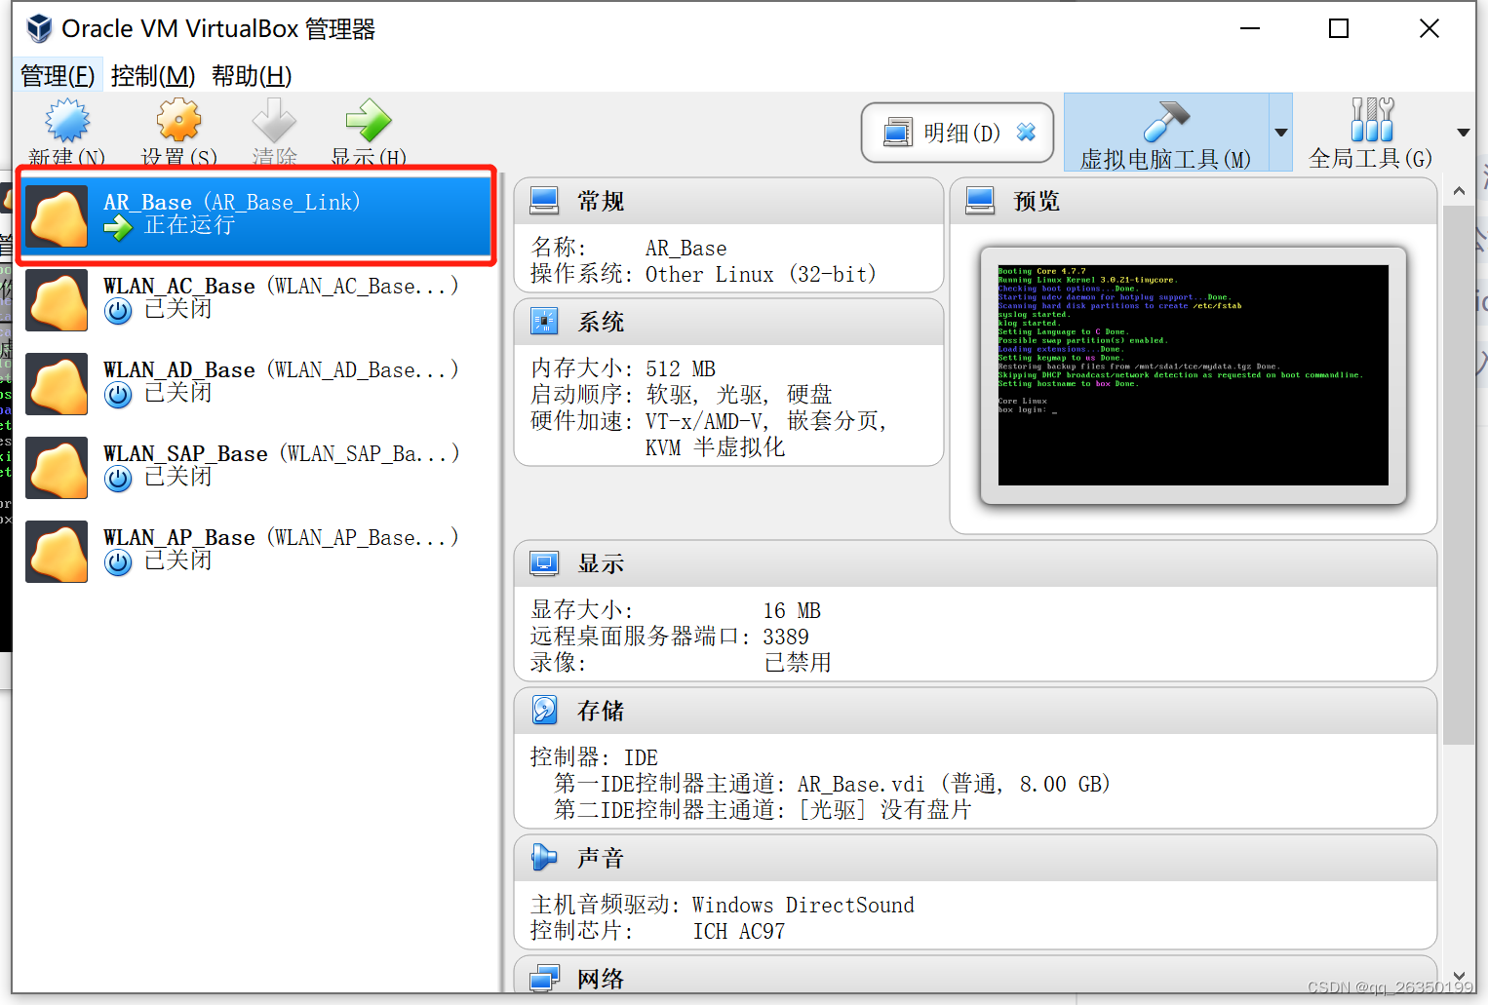Click the power-off status icon of WLAN_AP_Base
Screen dimensions: 1488x1005
pyautogui.click(x=118, y=562)
